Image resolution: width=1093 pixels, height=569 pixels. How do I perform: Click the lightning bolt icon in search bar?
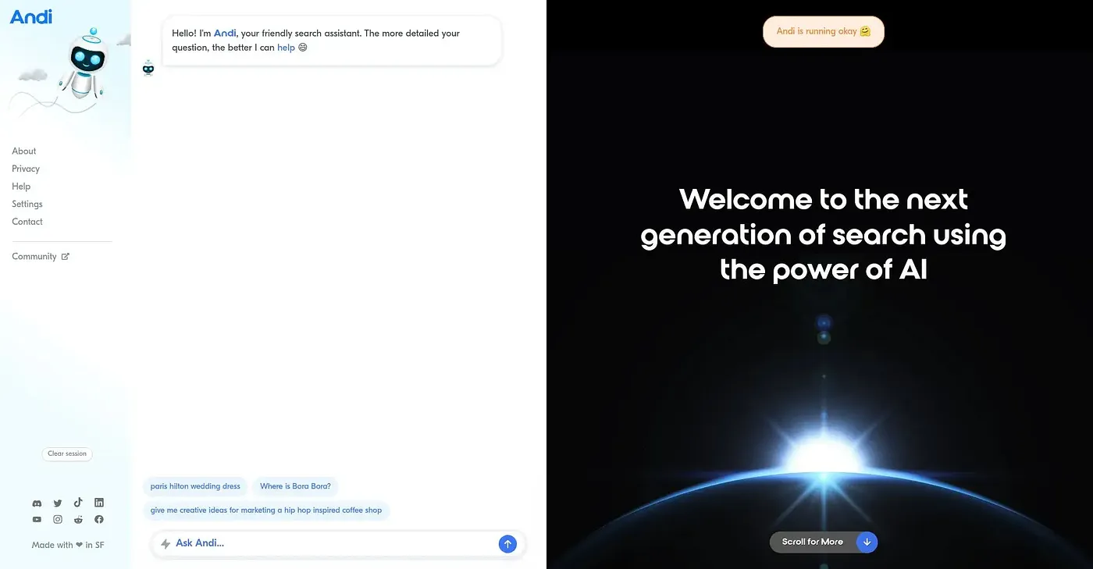166,544
